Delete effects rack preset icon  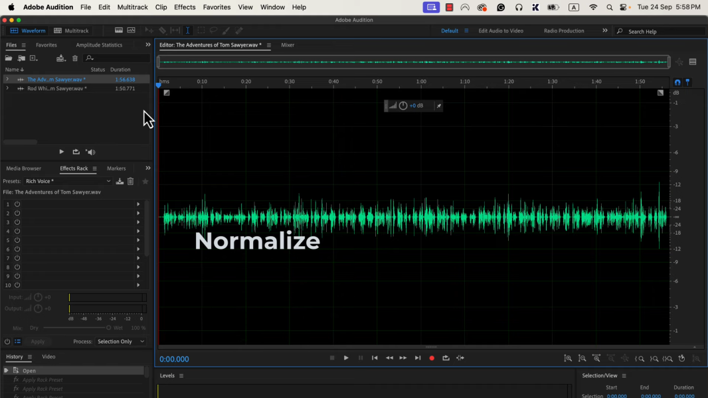[130, 181]
